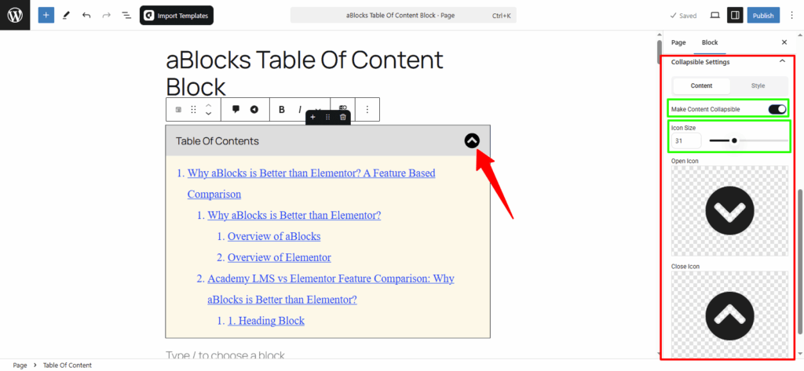Undo the last change
804x371 pixels.
(86, 16)
